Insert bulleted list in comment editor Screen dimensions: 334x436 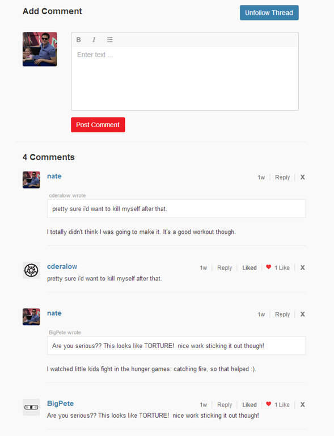pos(110,40)
